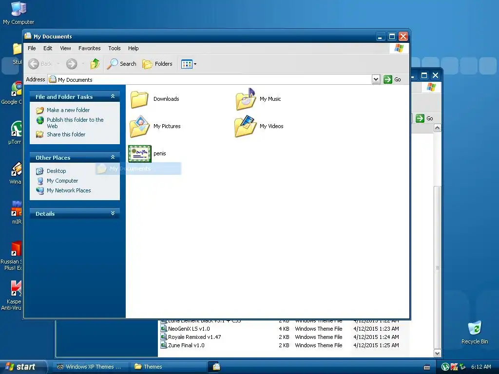Click the Desktop icon in Other Places
The height and width of the screenshot is (374, 499).
click(x=40, y=171)
